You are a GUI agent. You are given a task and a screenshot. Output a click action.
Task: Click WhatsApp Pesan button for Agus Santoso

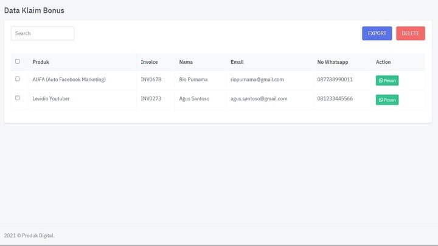[387, 100]
